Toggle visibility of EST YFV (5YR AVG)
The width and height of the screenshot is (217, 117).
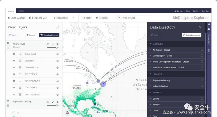tap(14, 95)
